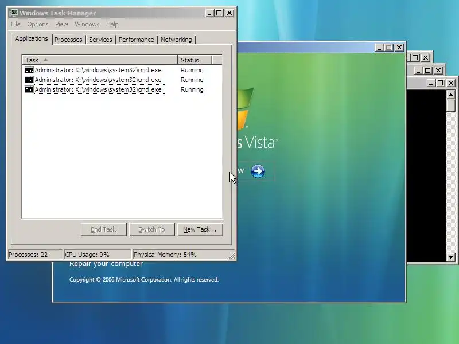This screenshot has width=459, height=344.
Task: Open the Help menu
Action: point(112,24)
